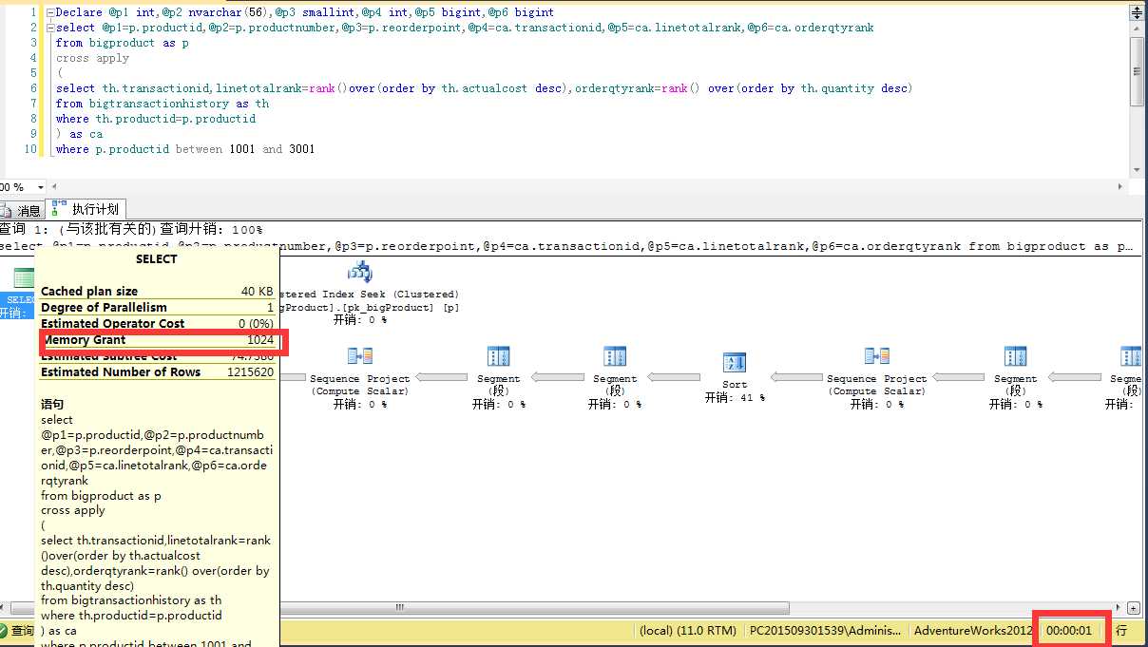Click the Segment operator immediately left of Sort
1148x647 pixels.
pos(614,356)
